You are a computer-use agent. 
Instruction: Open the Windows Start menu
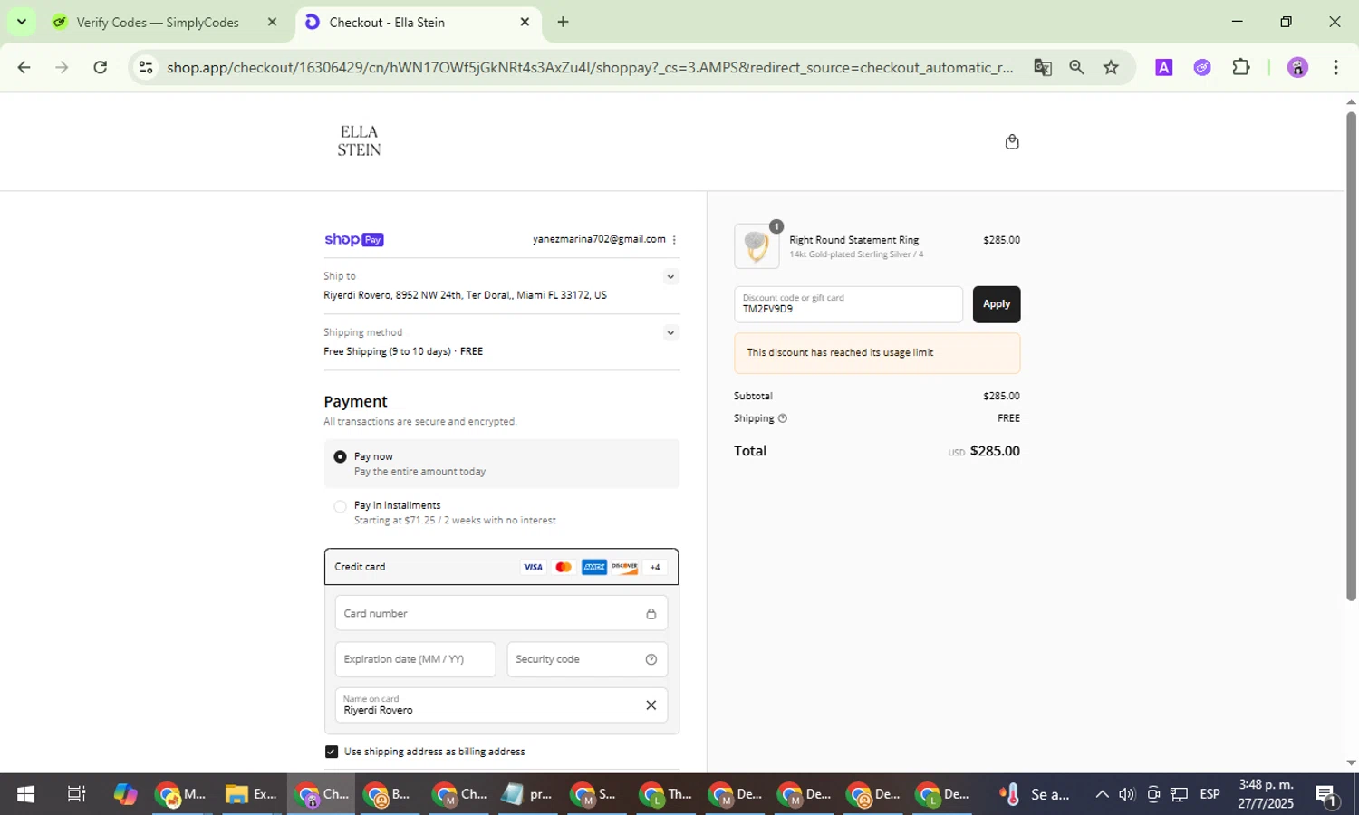25,794
